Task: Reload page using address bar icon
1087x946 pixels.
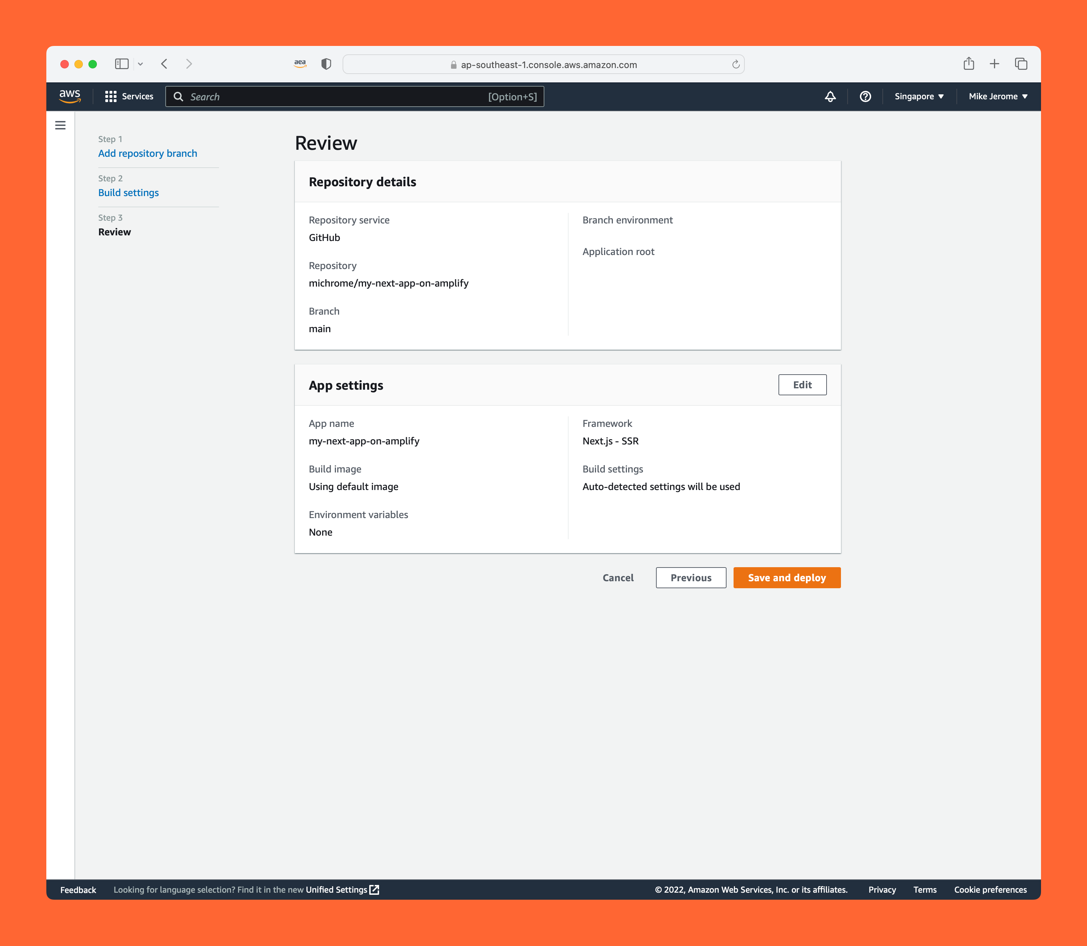Action: [735, 65]
